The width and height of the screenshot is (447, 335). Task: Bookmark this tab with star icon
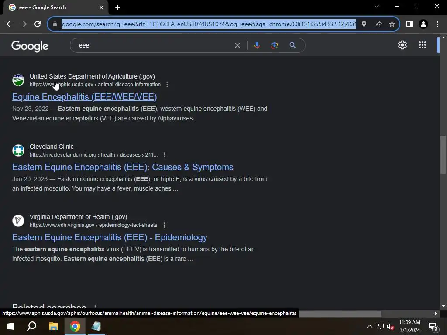click(392, 24)
